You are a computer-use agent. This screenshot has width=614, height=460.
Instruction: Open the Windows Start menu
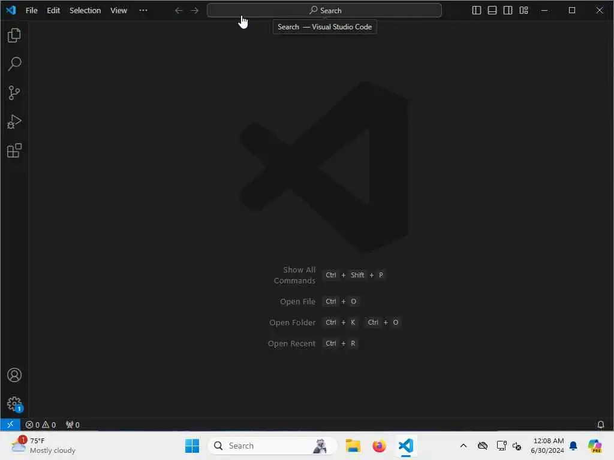pos(192,446)
